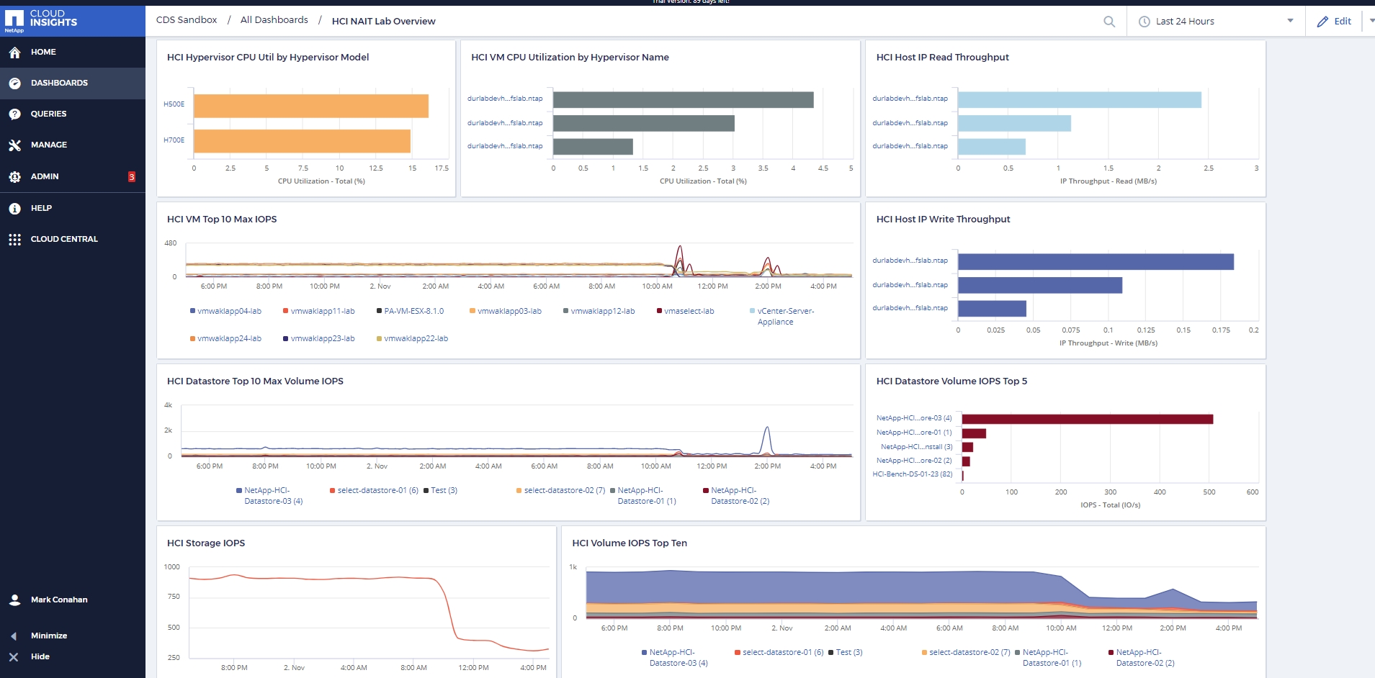Open the Last 24 Hours time range dropdown
Screen dimensions: 1375x678
[1217, 22]
